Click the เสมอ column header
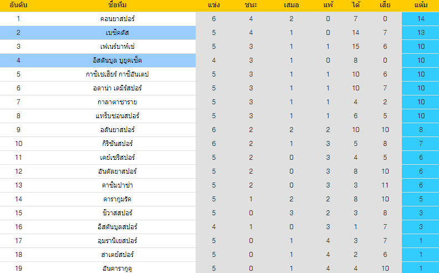The width and height of the screenshot is (439, 273). pyautogui.click(x=292, y=5)
